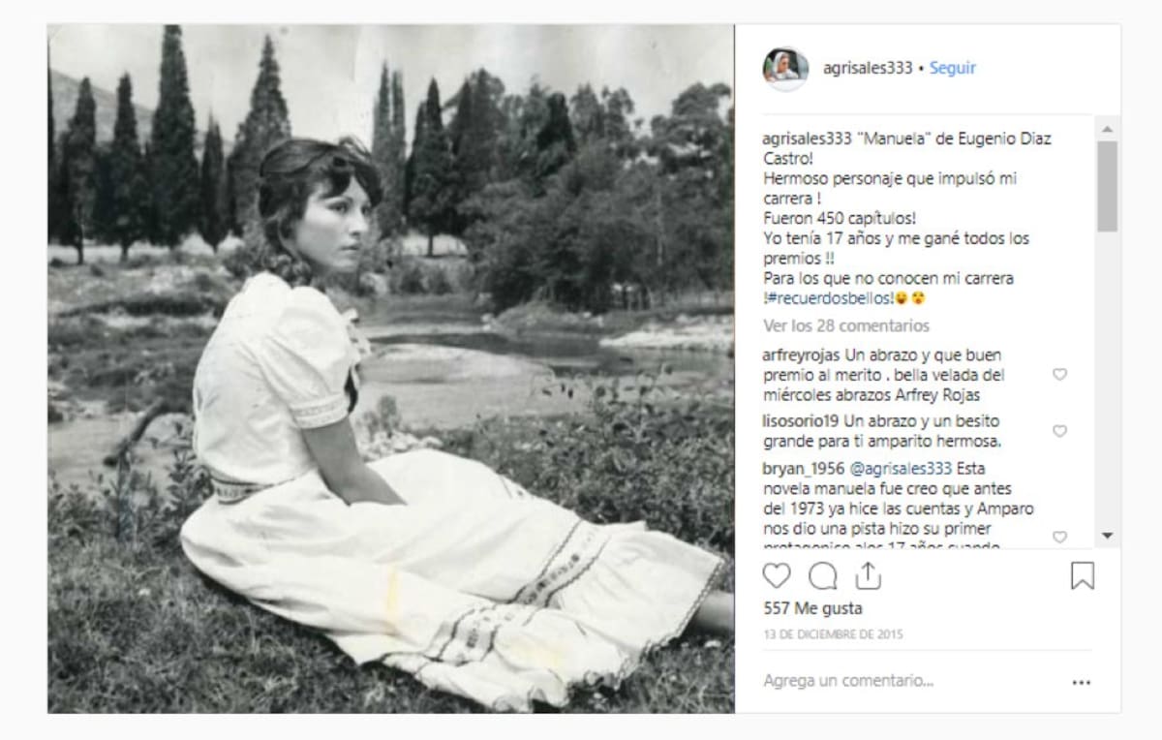Like lisosorio19 comment heart
Viewport: 1162px width, 740px height.
(1059, 430)
